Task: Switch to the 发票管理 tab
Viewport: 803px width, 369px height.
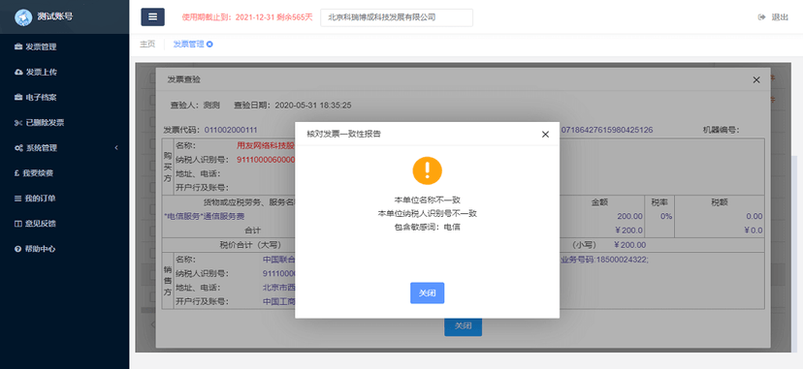Action: [188, 44]
